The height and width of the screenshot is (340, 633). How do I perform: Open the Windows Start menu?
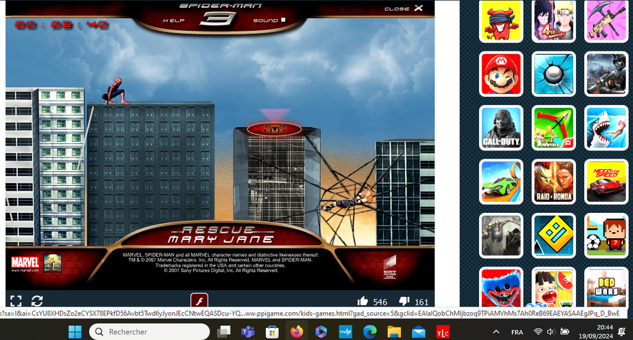75,331
